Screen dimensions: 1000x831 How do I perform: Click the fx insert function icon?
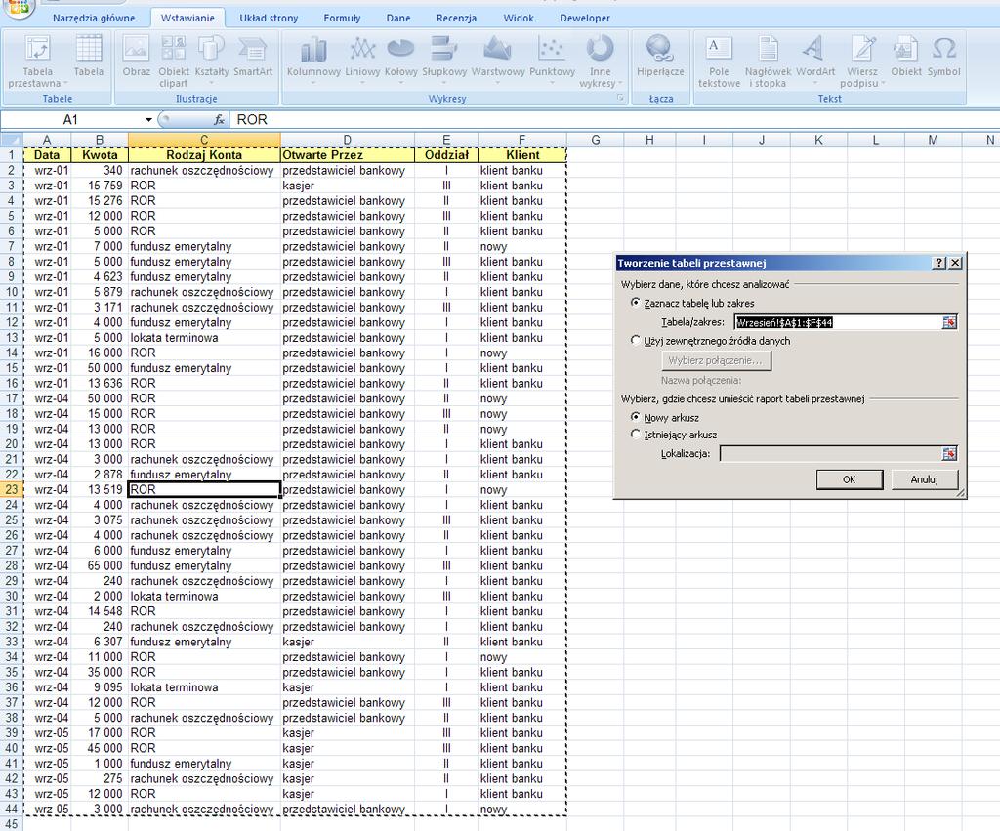coord(219,119)
